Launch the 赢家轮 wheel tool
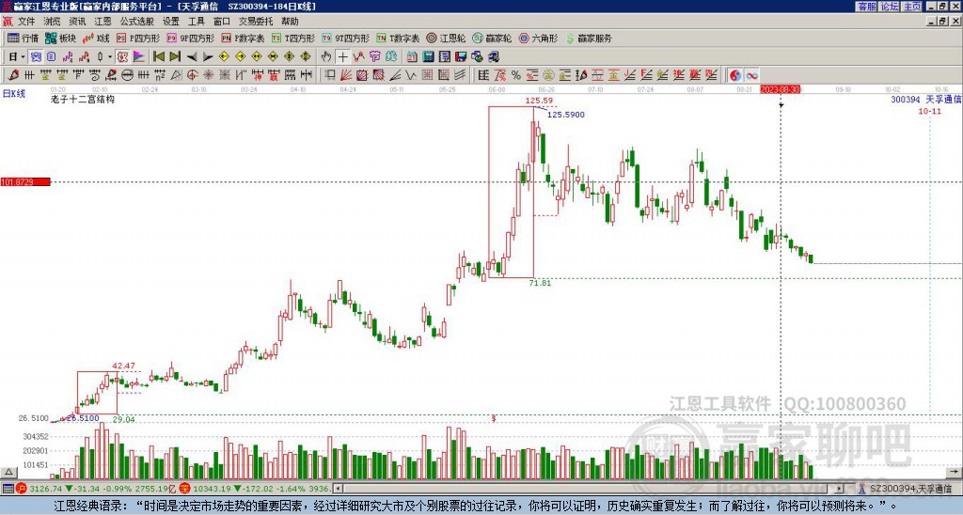 click(x=492, y=38)
